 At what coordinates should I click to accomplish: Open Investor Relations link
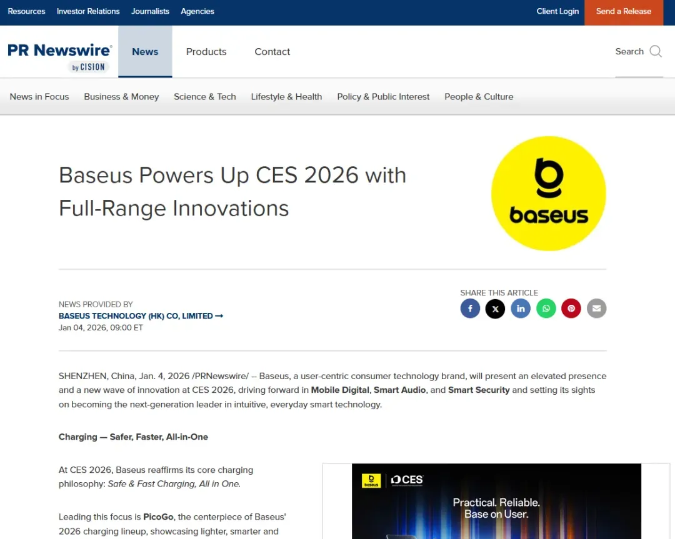(88, 12)
